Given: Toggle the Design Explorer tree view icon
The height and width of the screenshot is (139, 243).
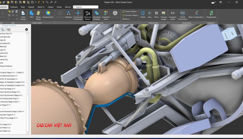Looking at the screenshot, I should (x=8, y=29).
